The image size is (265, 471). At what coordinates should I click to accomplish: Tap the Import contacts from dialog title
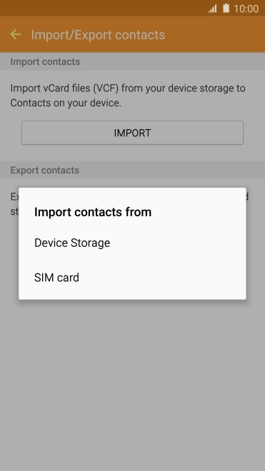[93, 212]
